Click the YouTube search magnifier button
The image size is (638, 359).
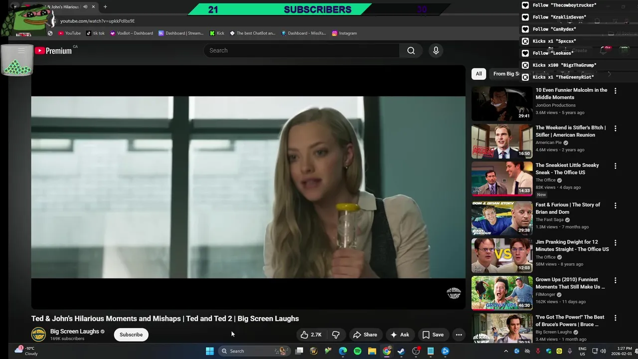point(411,50)
